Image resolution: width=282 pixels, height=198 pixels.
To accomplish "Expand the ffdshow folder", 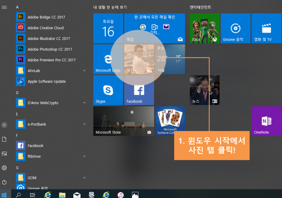I will (x=84, y=156).
